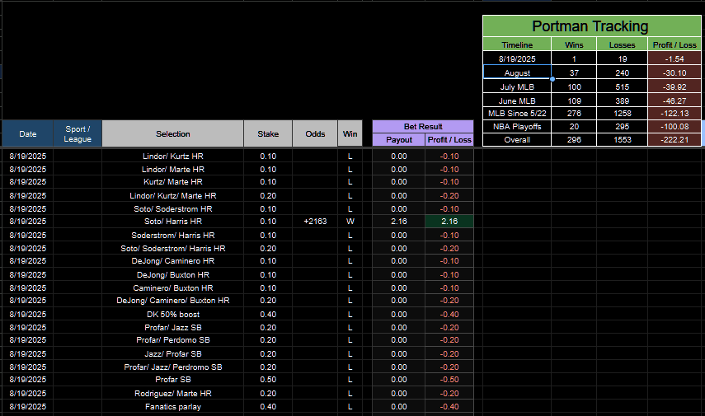Viewport: 705px width, 416px height.
Task: Click the 0.40 stake for DK 50% boost
Action: (x=268, y=314)
